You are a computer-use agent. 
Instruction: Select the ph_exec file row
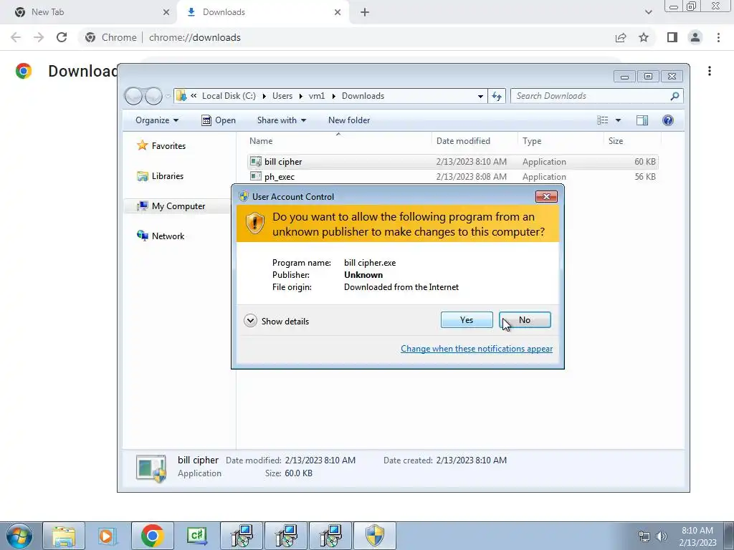tap(452, 176)
